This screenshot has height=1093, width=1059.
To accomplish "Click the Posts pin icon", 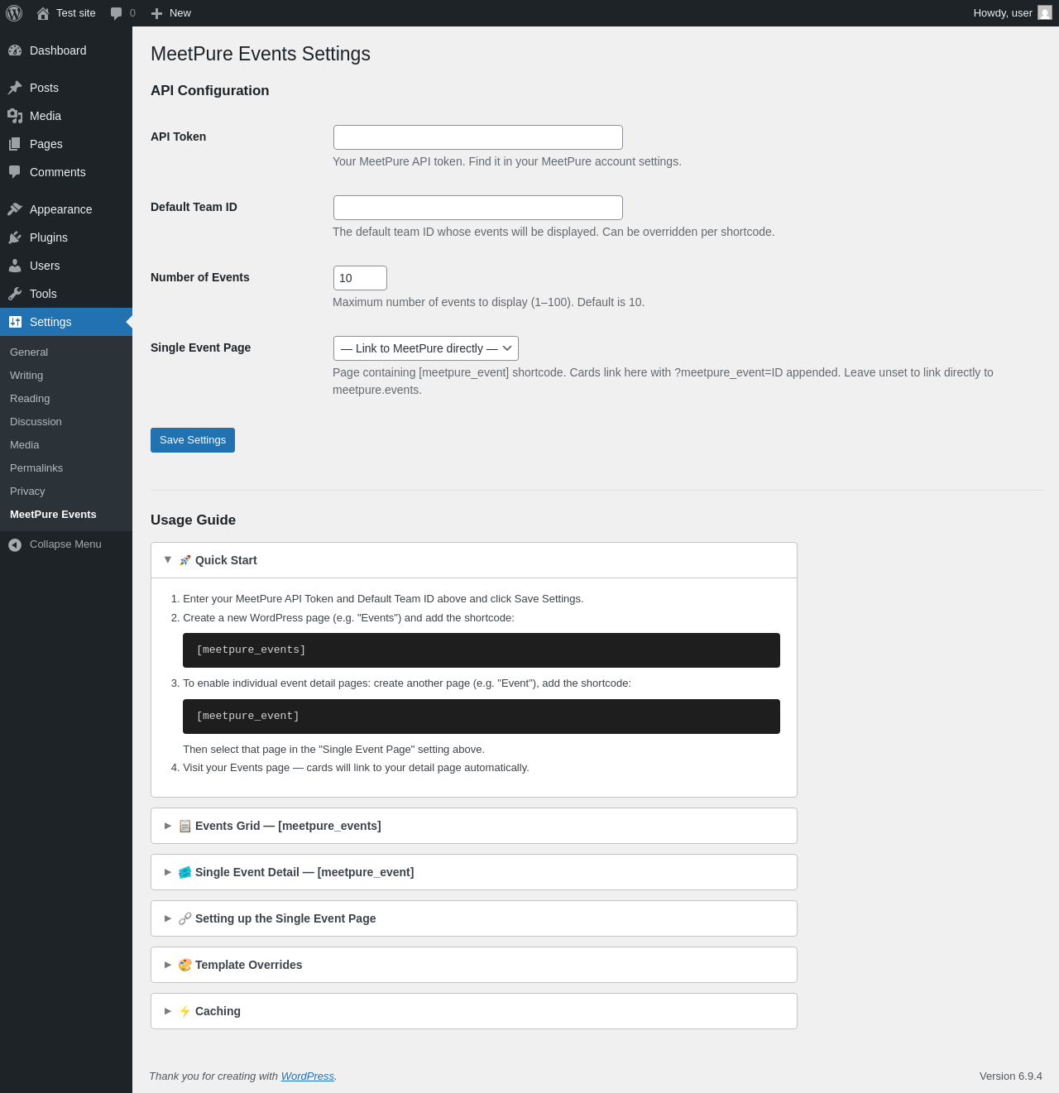I will click(x=15, y=88).
